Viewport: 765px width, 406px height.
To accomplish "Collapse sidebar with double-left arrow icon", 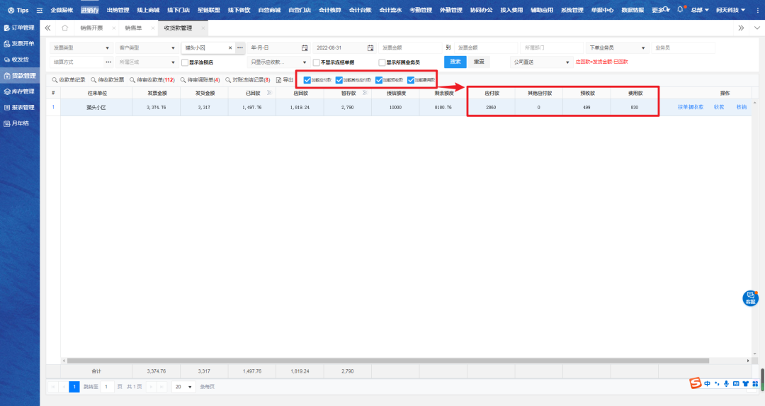I will 47,28.
